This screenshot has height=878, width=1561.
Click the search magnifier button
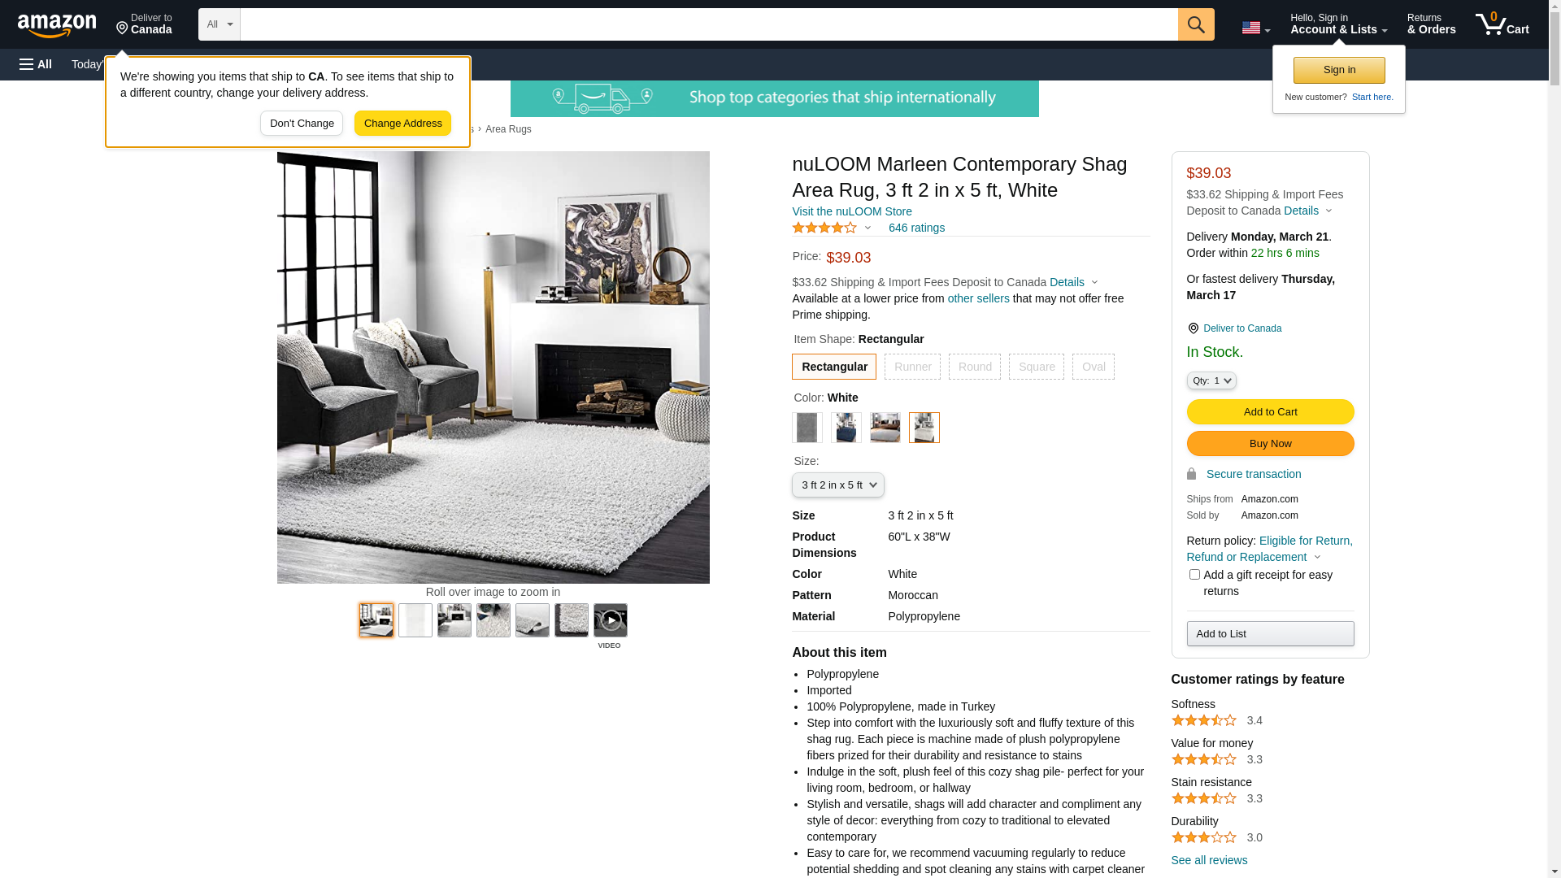click(x=1196, y=24)
